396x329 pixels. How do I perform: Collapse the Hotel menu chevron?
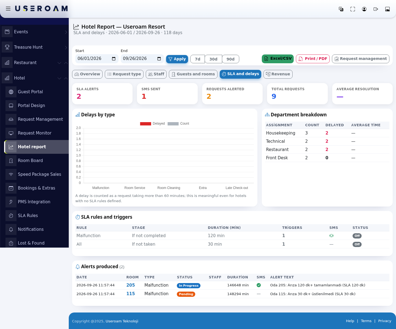66,78
